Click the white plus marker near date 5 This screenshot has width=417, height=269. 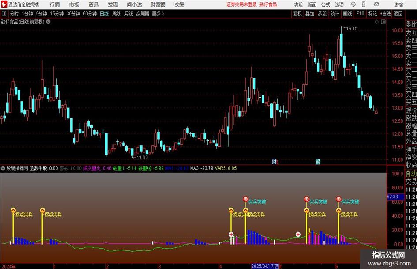(x=298, y=235)
